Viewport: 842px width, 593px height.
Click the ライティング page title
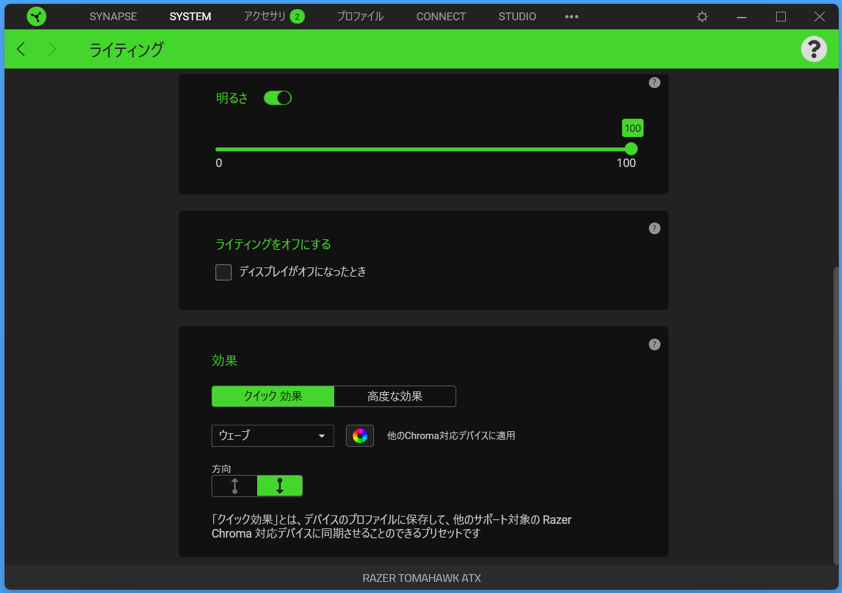(x=127, y=50)
